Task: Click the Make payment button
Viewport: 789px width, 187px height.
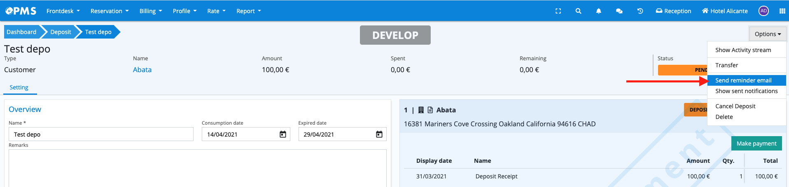Action: pos(756,144)
